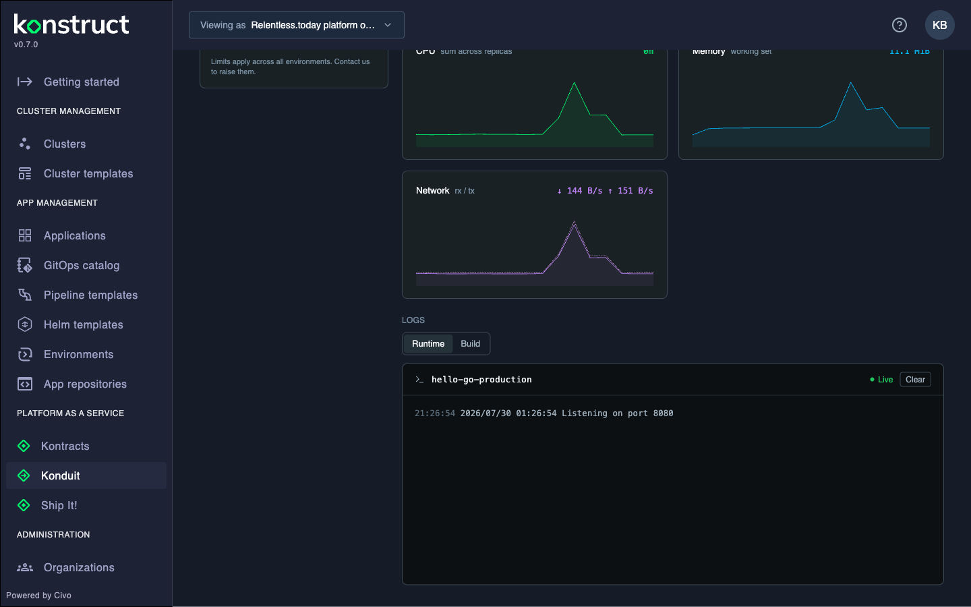Image resolution: width=971 pixels, height=607 pixels.
Task: Click the 151 B/s upload rate value
Action: pyautogui.click(x=630, y=191)
